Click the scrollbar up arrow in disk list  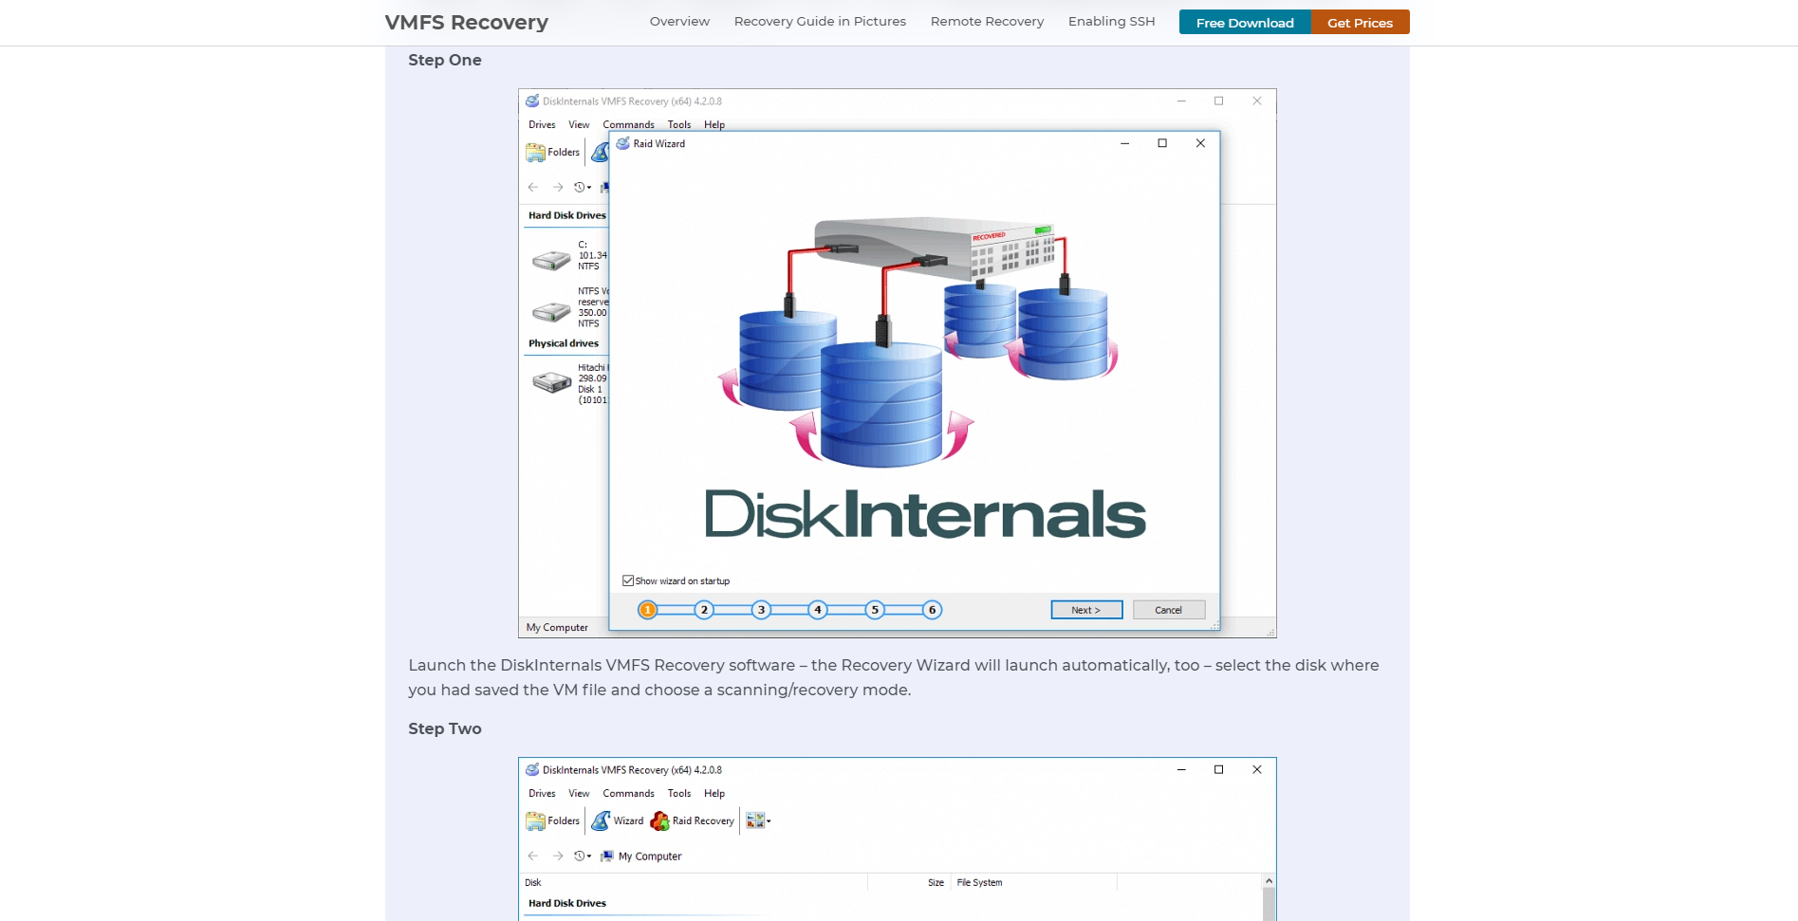[1269, 881]
